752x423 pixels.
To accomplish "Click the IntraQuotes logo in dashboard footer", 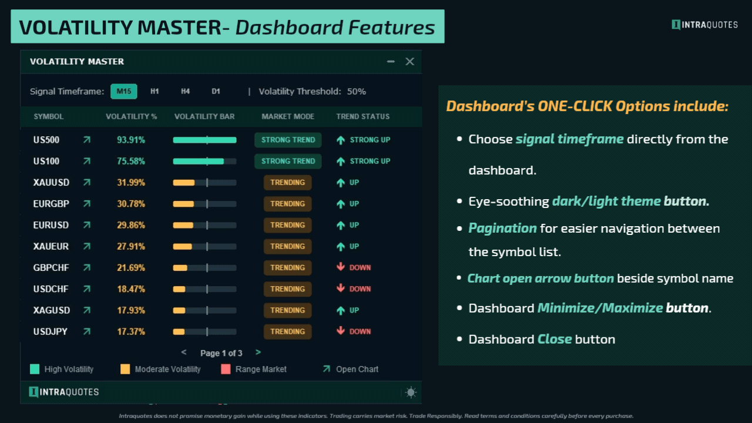I will 64,392.
